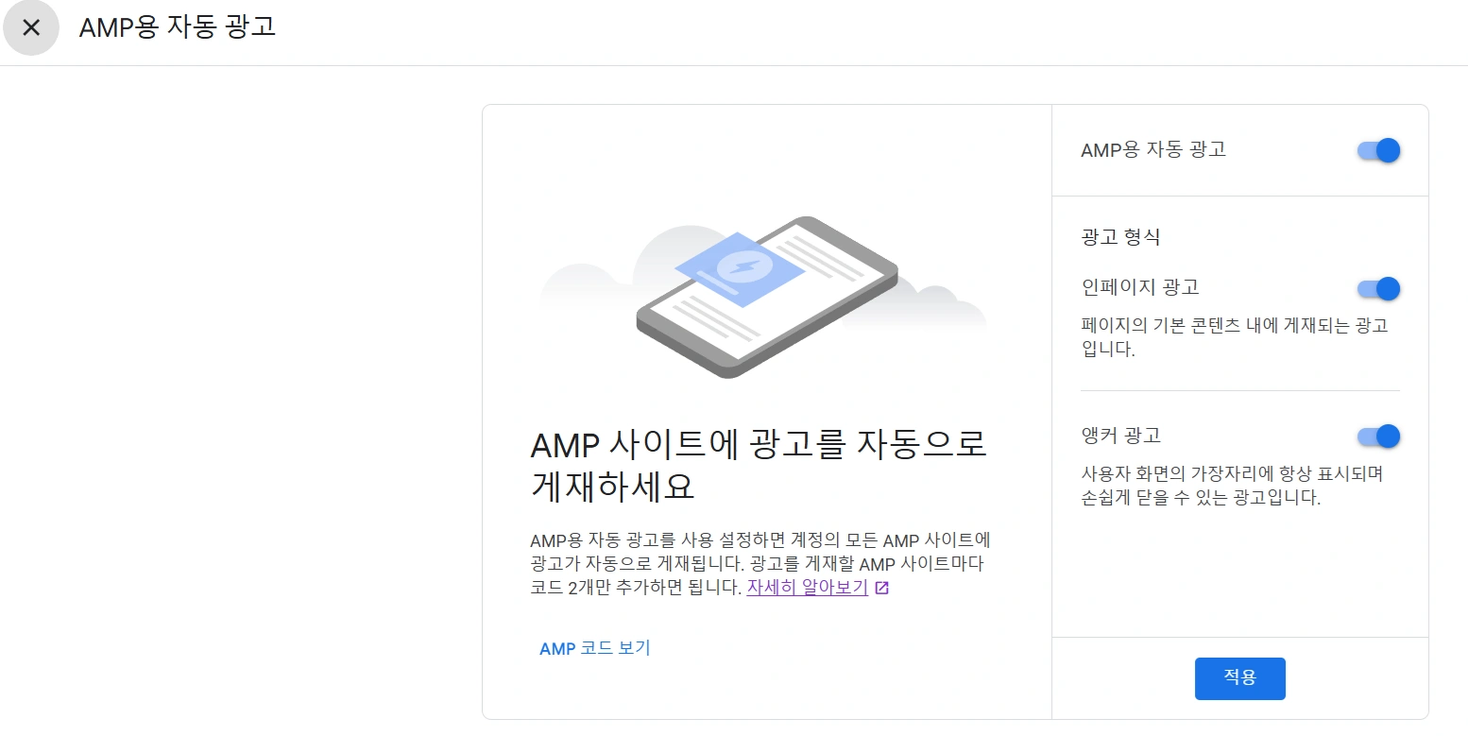Open the 자세히 알아보기 link
The width and height of the screenshot is (1468, 736).
tap(807, 587)
